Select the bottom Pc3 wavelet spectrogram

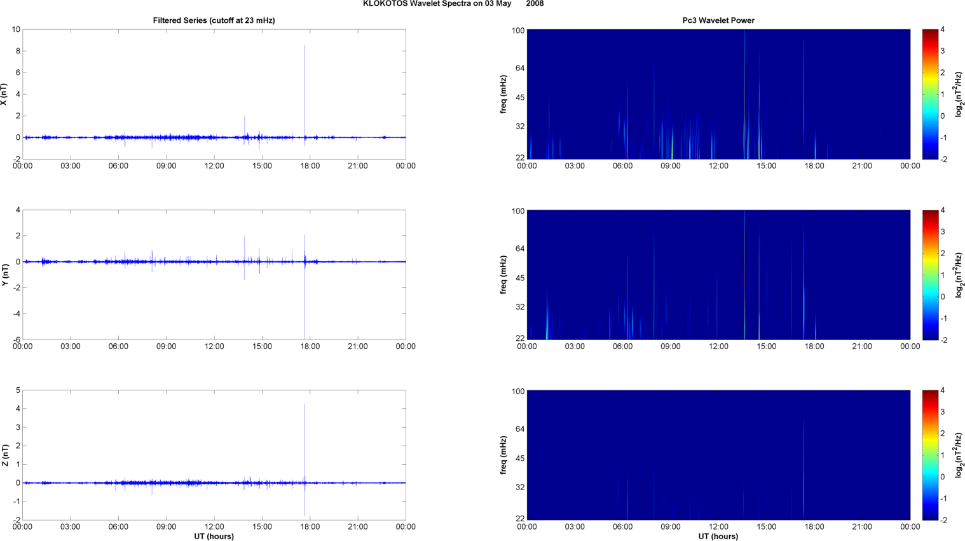coord(718,455)
